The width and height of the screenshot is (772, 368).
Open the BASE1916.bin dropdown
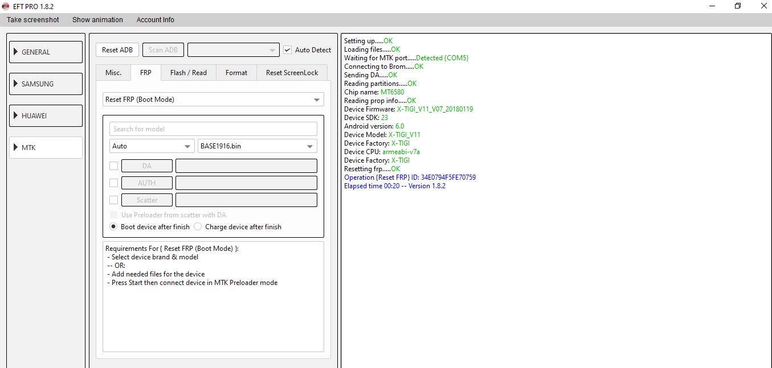(x=258, y=146)
